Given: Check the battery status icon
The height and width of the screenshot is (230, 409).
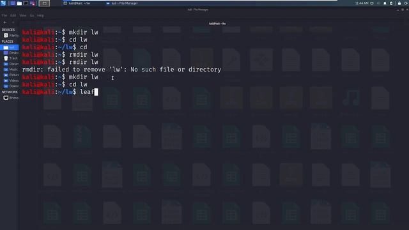Looking at the screenshot, I should (391, 3).
